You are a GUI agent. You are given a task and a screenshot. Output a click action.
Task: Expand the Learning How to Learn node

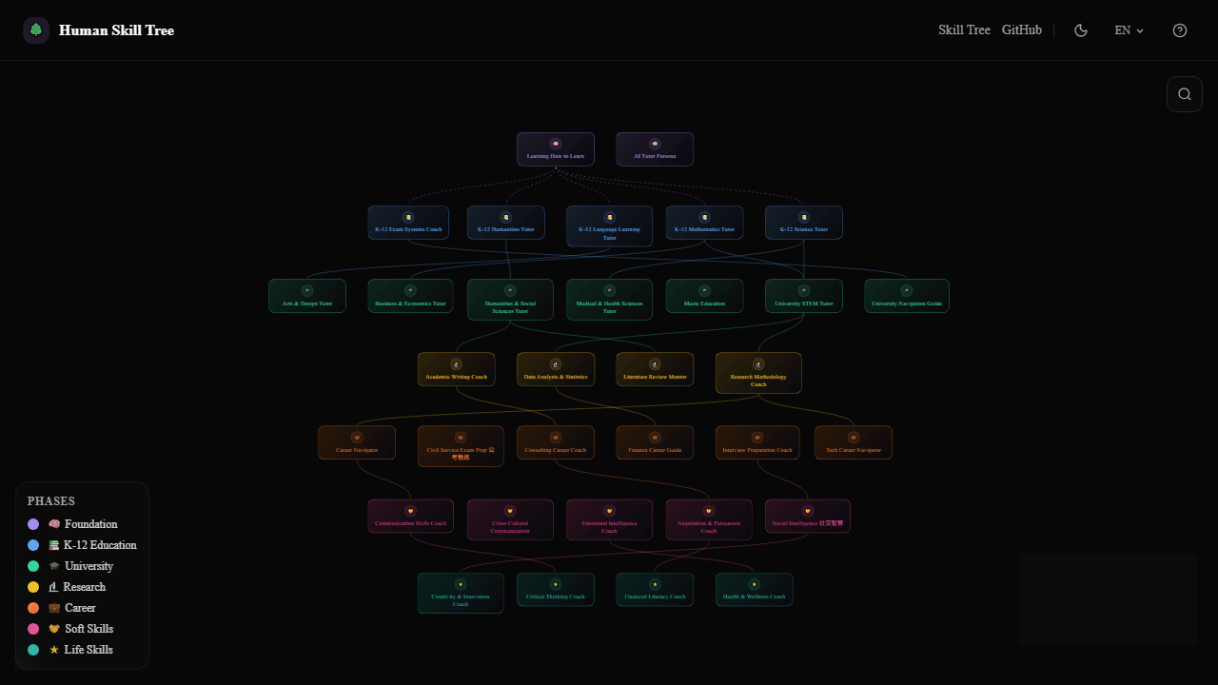pyautogui.click(x=556, y=149)
